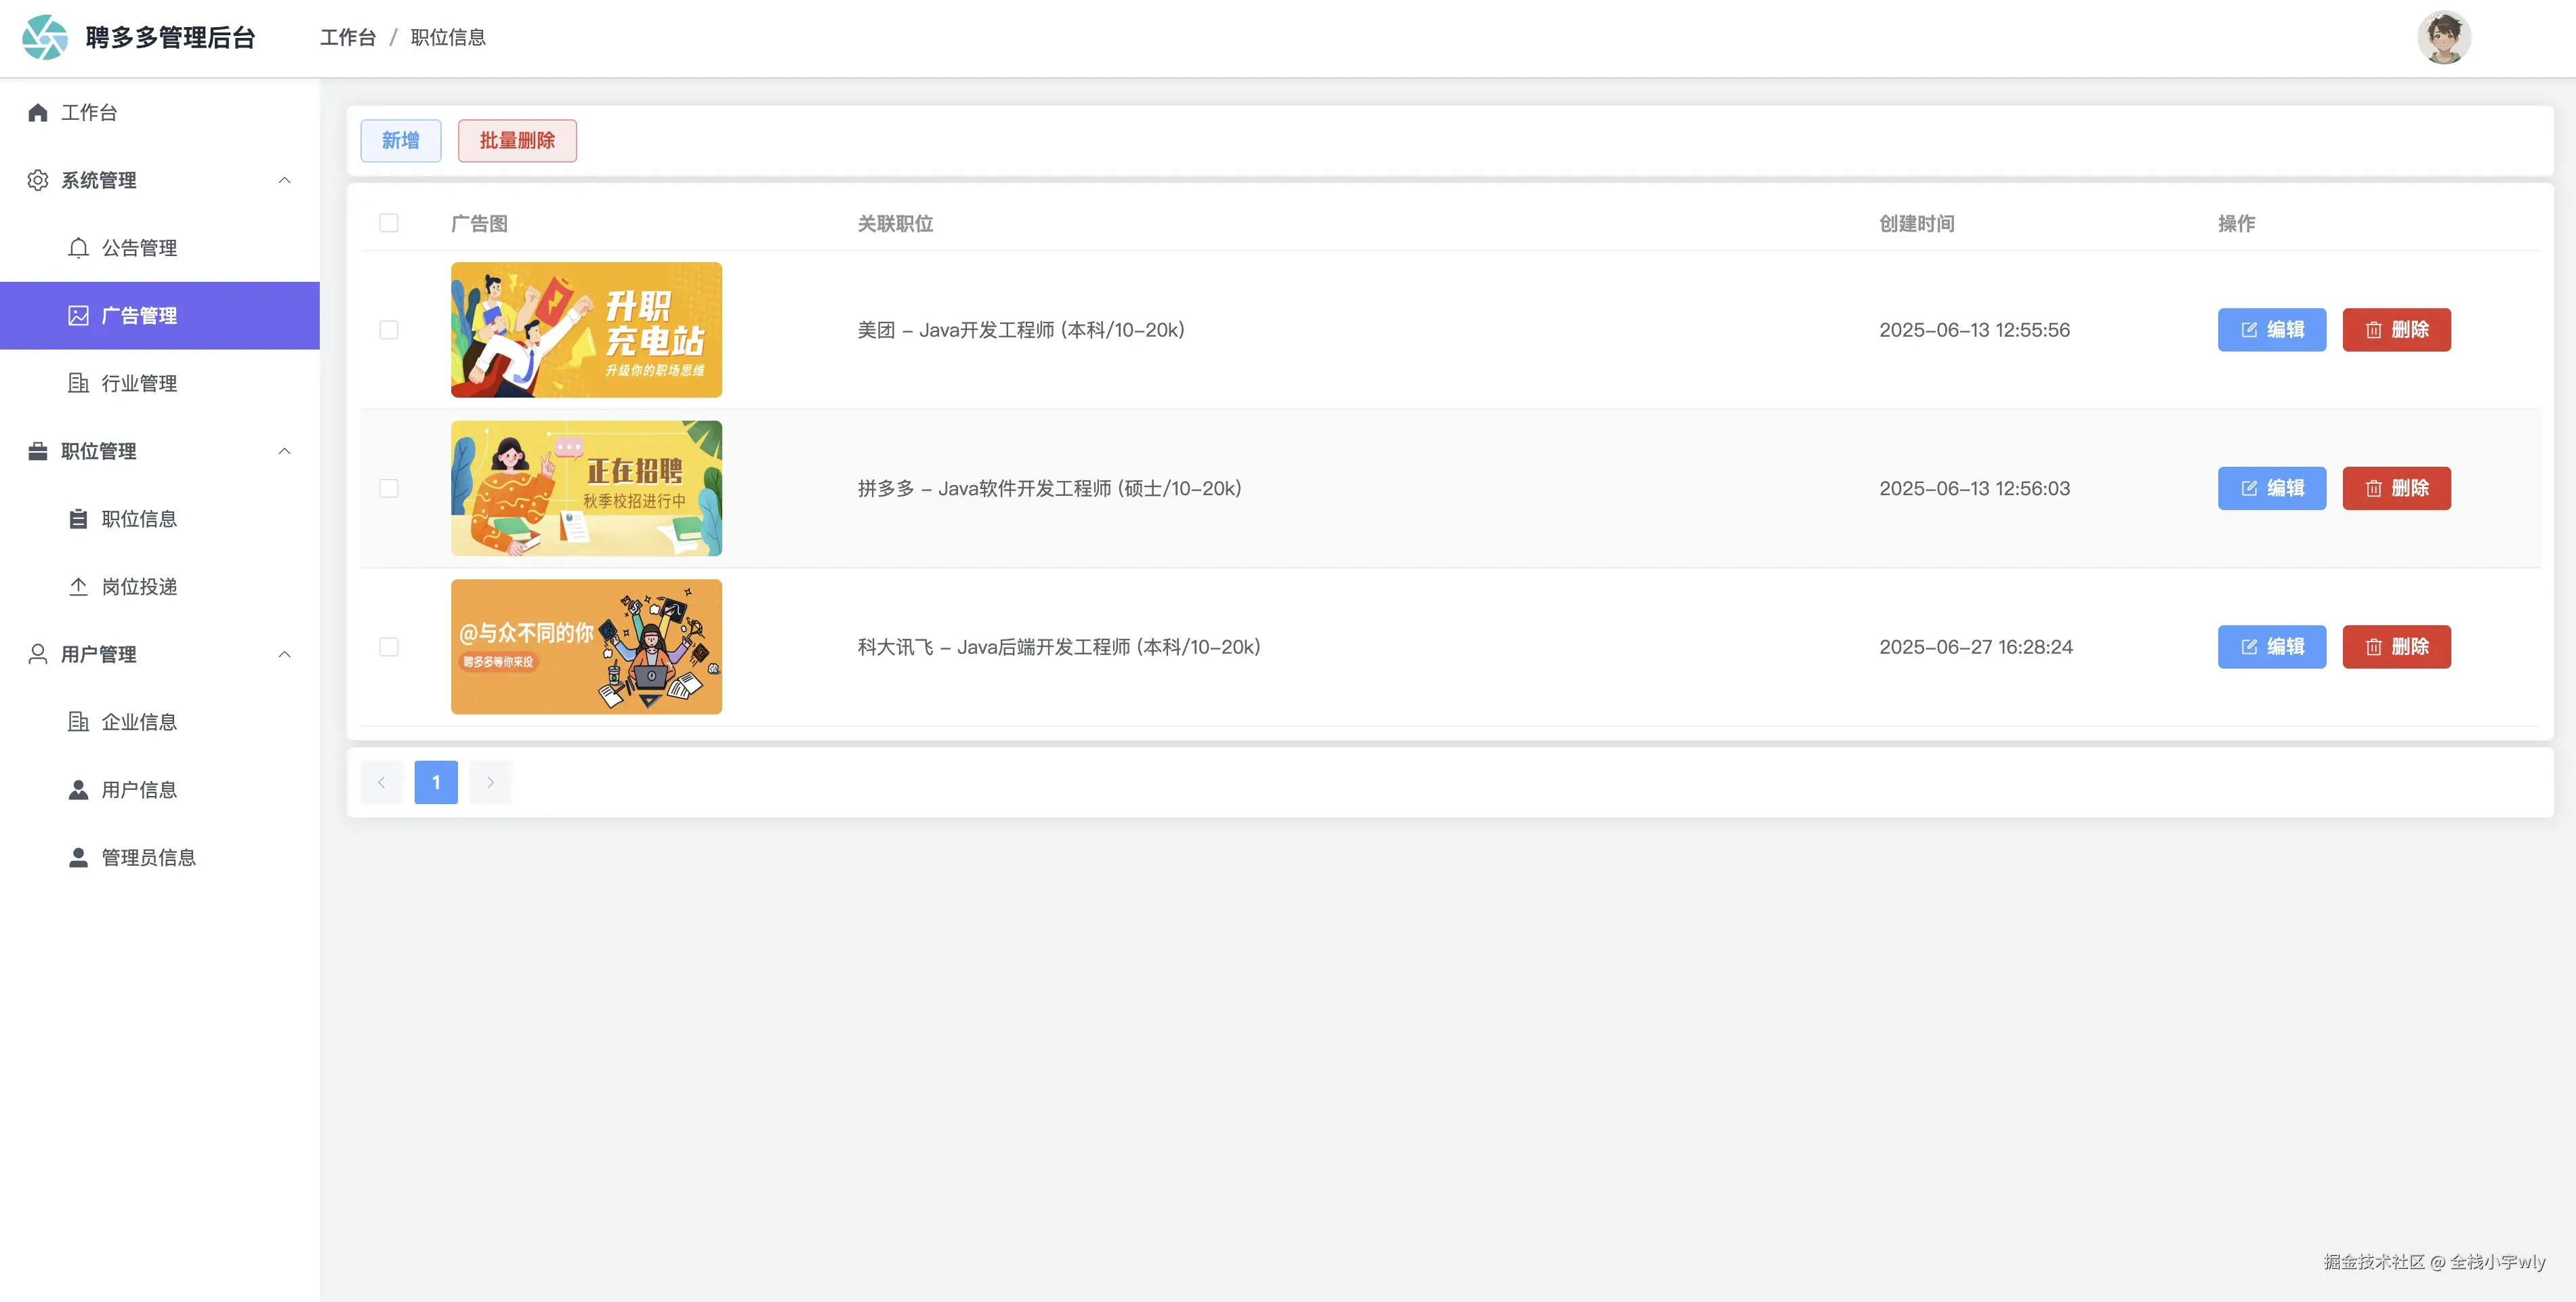This screenshot has width=2576, height=1302.
Task: Click the 新增 button
Action: pyautogui.click(x=400, y=141)
